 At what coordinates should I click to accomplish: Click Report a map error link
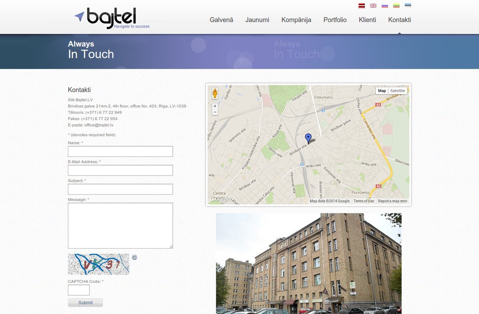[393, 201]
